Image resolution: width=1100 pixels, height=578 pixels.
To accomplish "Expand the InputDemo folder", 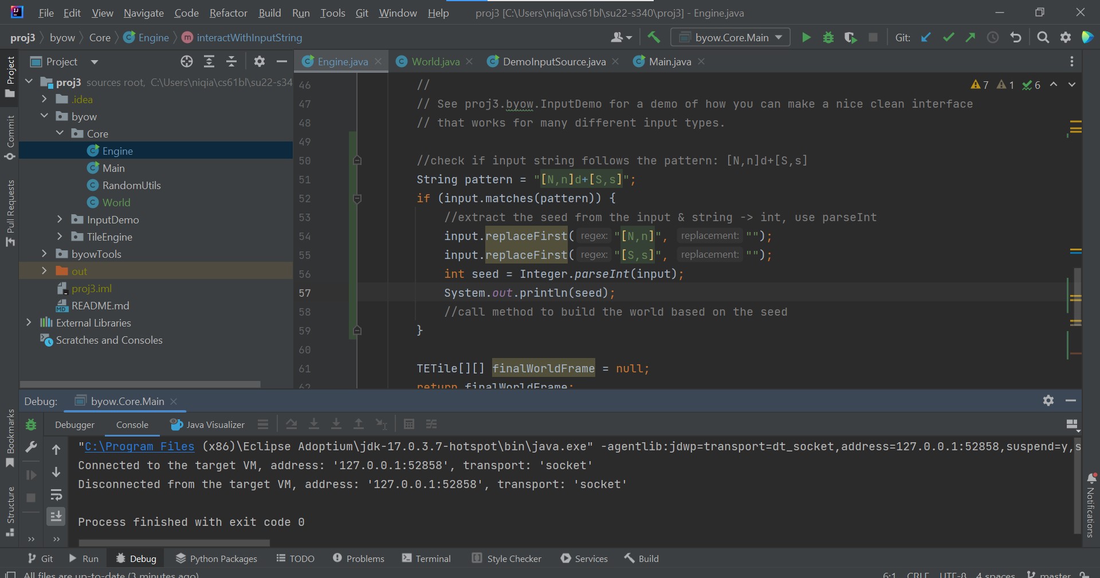I will tap(60, 219).
